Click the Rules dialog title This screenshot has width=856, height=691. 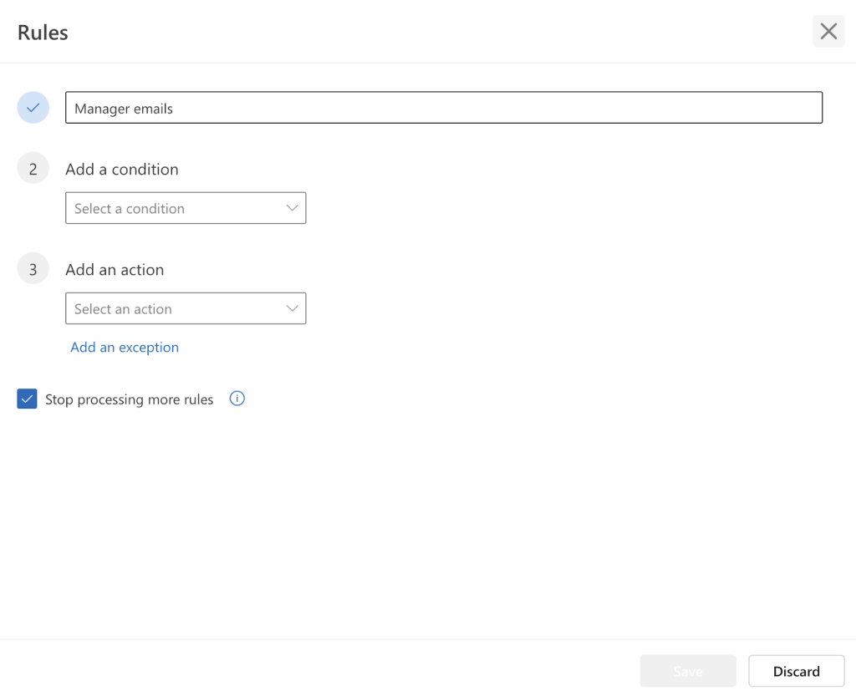[x=42, y=32]
